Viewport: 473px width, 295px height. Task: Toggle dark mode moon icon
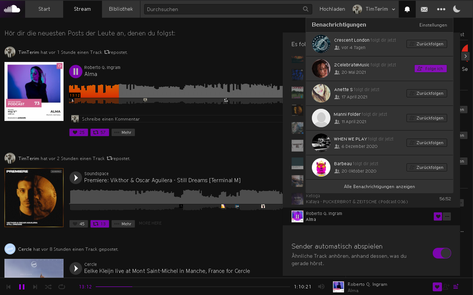pyautogui.click(x=457, y=9)
